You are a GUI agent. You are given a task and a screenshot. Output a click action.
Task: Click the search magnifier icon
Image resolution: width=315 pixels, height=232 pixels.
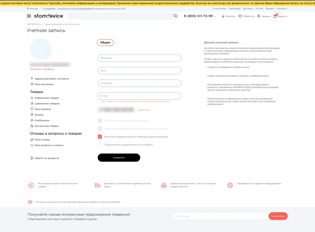tap(175, 16)
